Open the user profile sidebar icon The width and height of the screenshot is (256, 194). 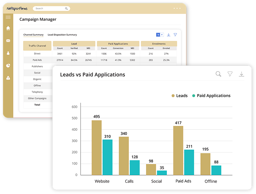(8, 53)
